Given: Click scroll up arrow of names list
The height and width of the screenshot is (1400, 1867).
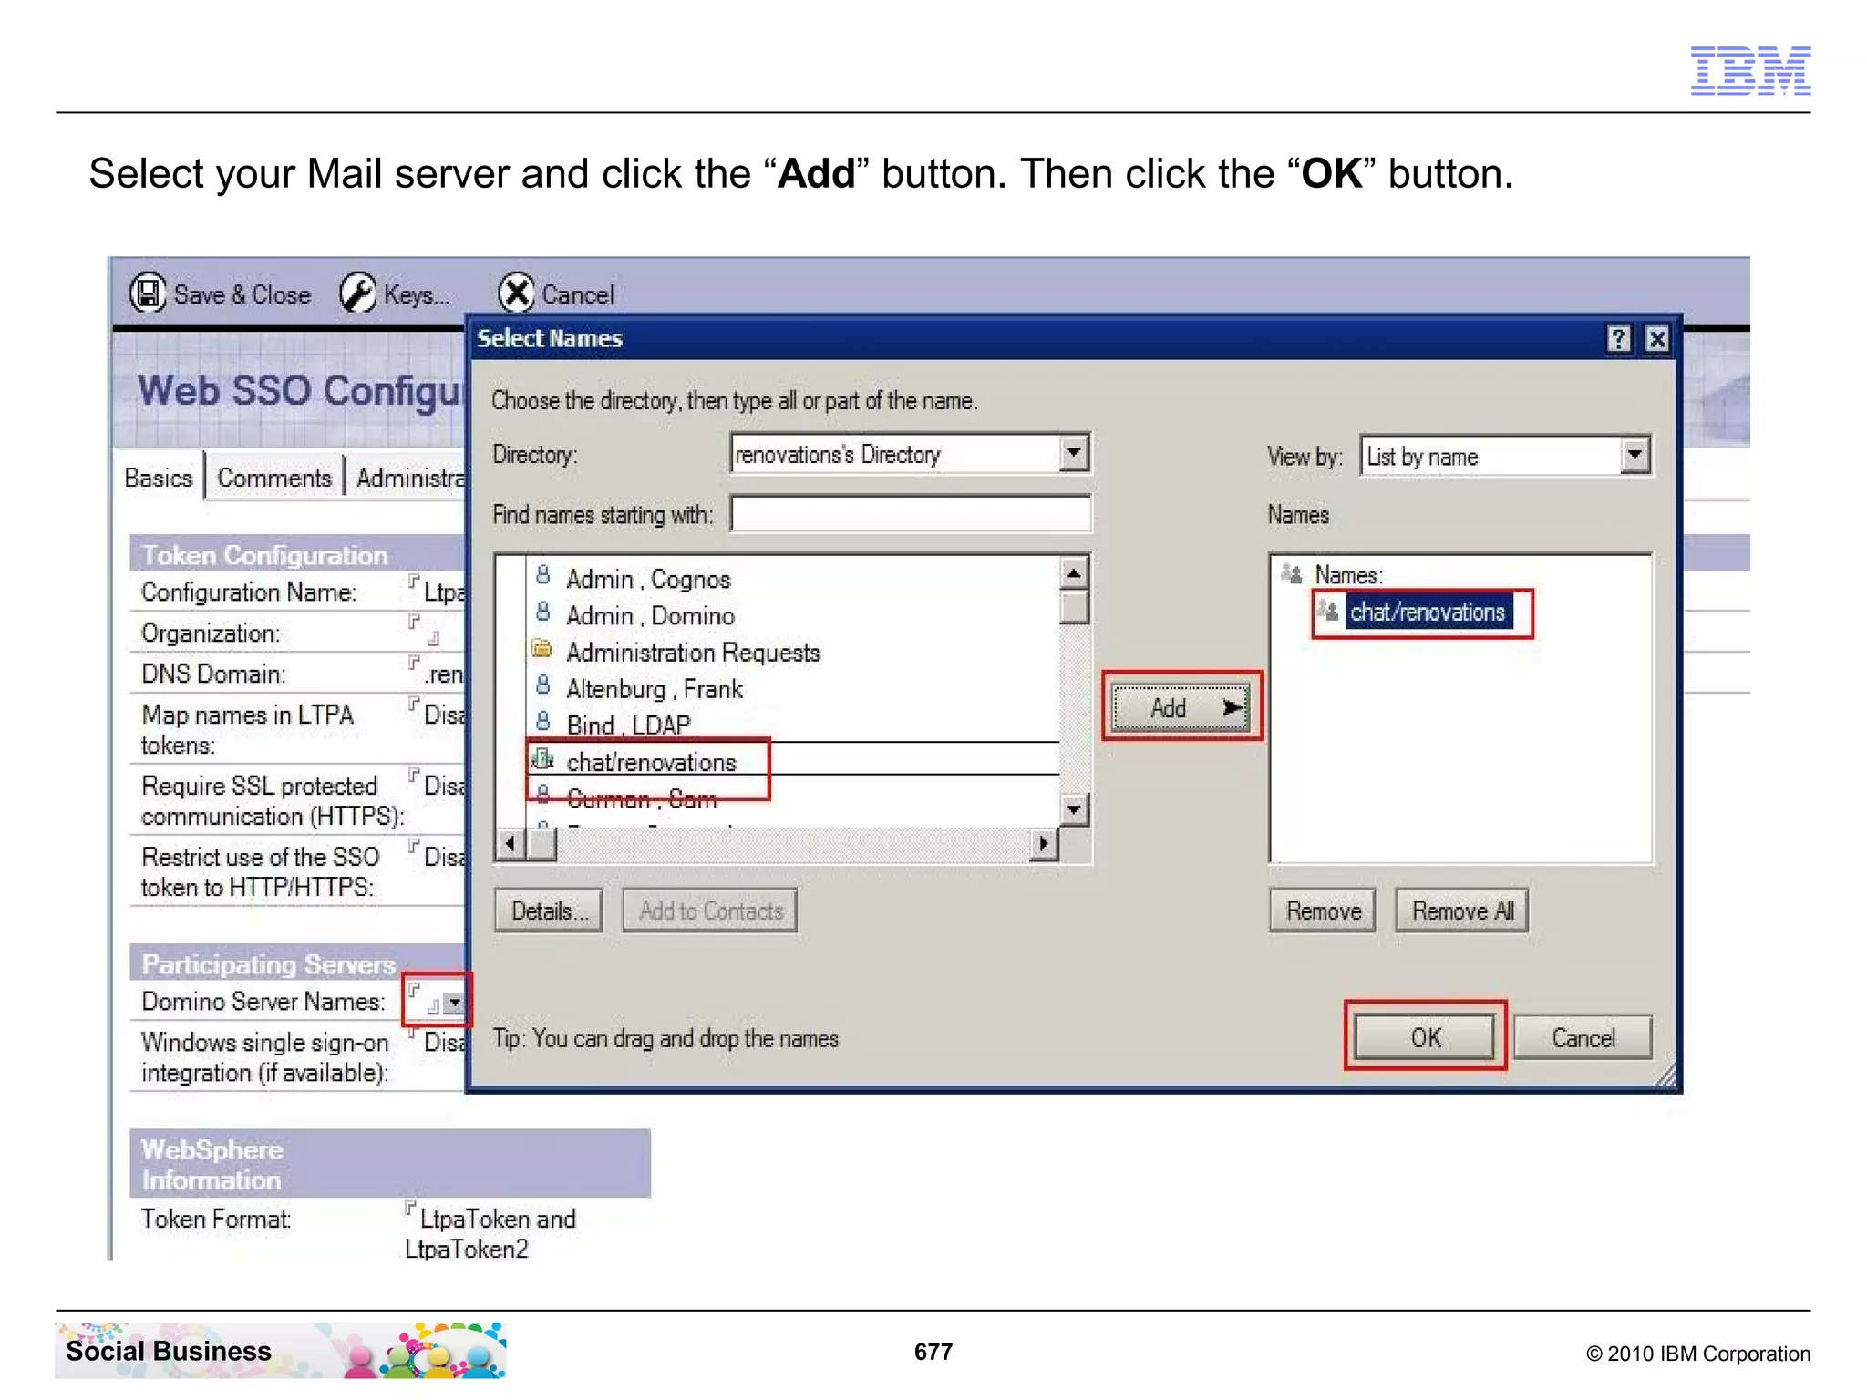Looking at the screenshot, I should [x=1075, y=573].
